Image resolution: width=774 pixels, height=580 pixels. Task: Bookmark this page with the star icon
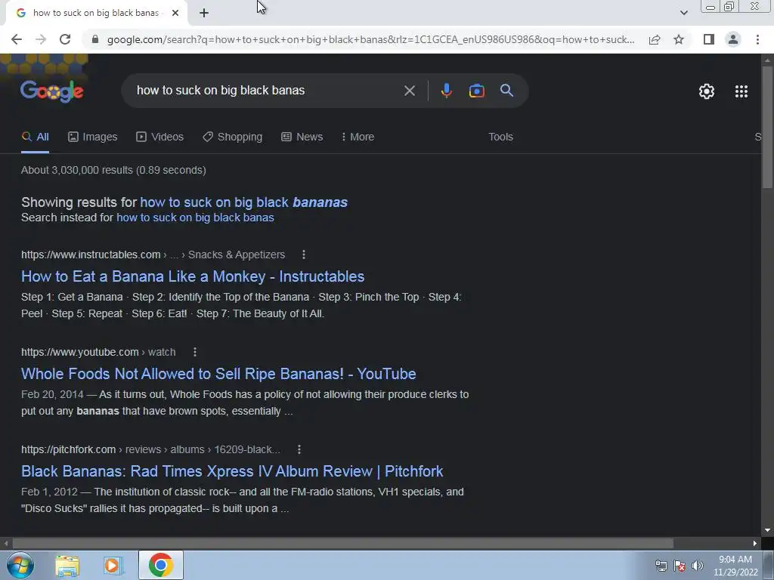[x=679, y=39]
